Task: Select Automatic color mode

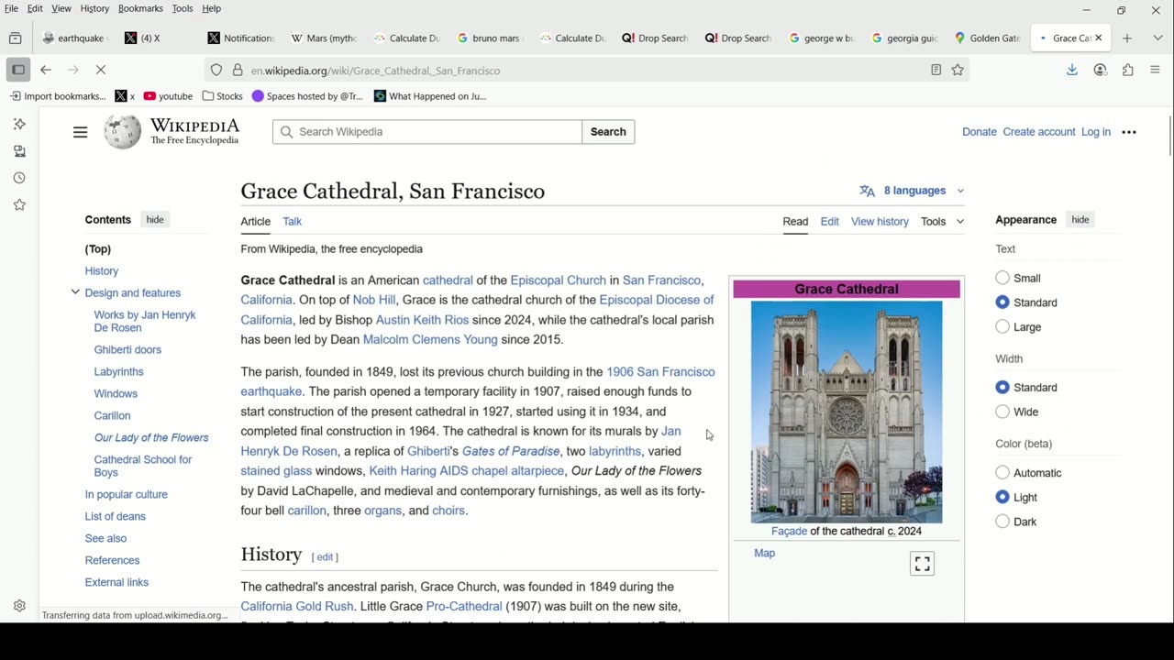Action: (1002, 473)
